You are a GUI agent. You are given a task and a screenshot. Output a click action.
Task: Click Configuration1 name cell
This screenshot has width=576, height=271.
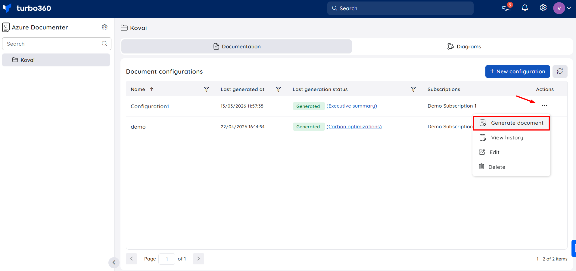click(150, 106)
